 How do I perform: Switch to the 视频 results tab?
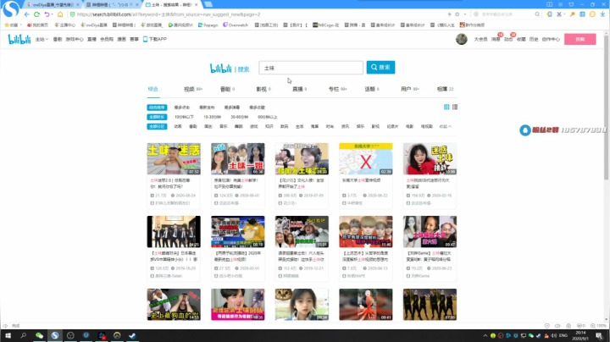pyautogui.click(x=193, y=89)
